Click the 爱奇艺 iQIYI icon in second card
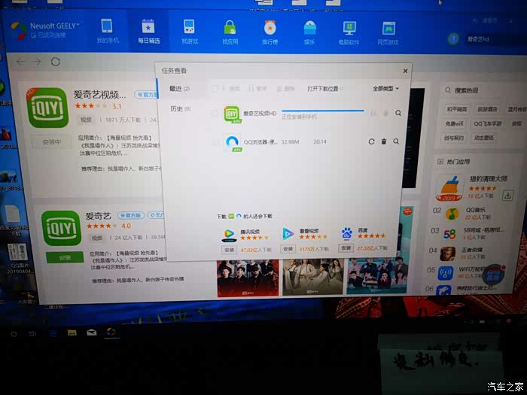This screenshot has height=395, width=527. coord(61,228)
